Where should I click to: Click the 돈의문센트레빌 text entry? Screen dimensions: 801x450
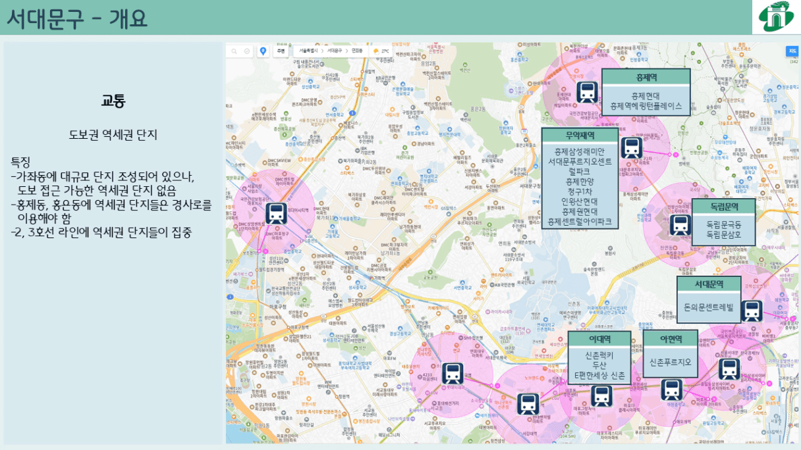coord(709,307)
